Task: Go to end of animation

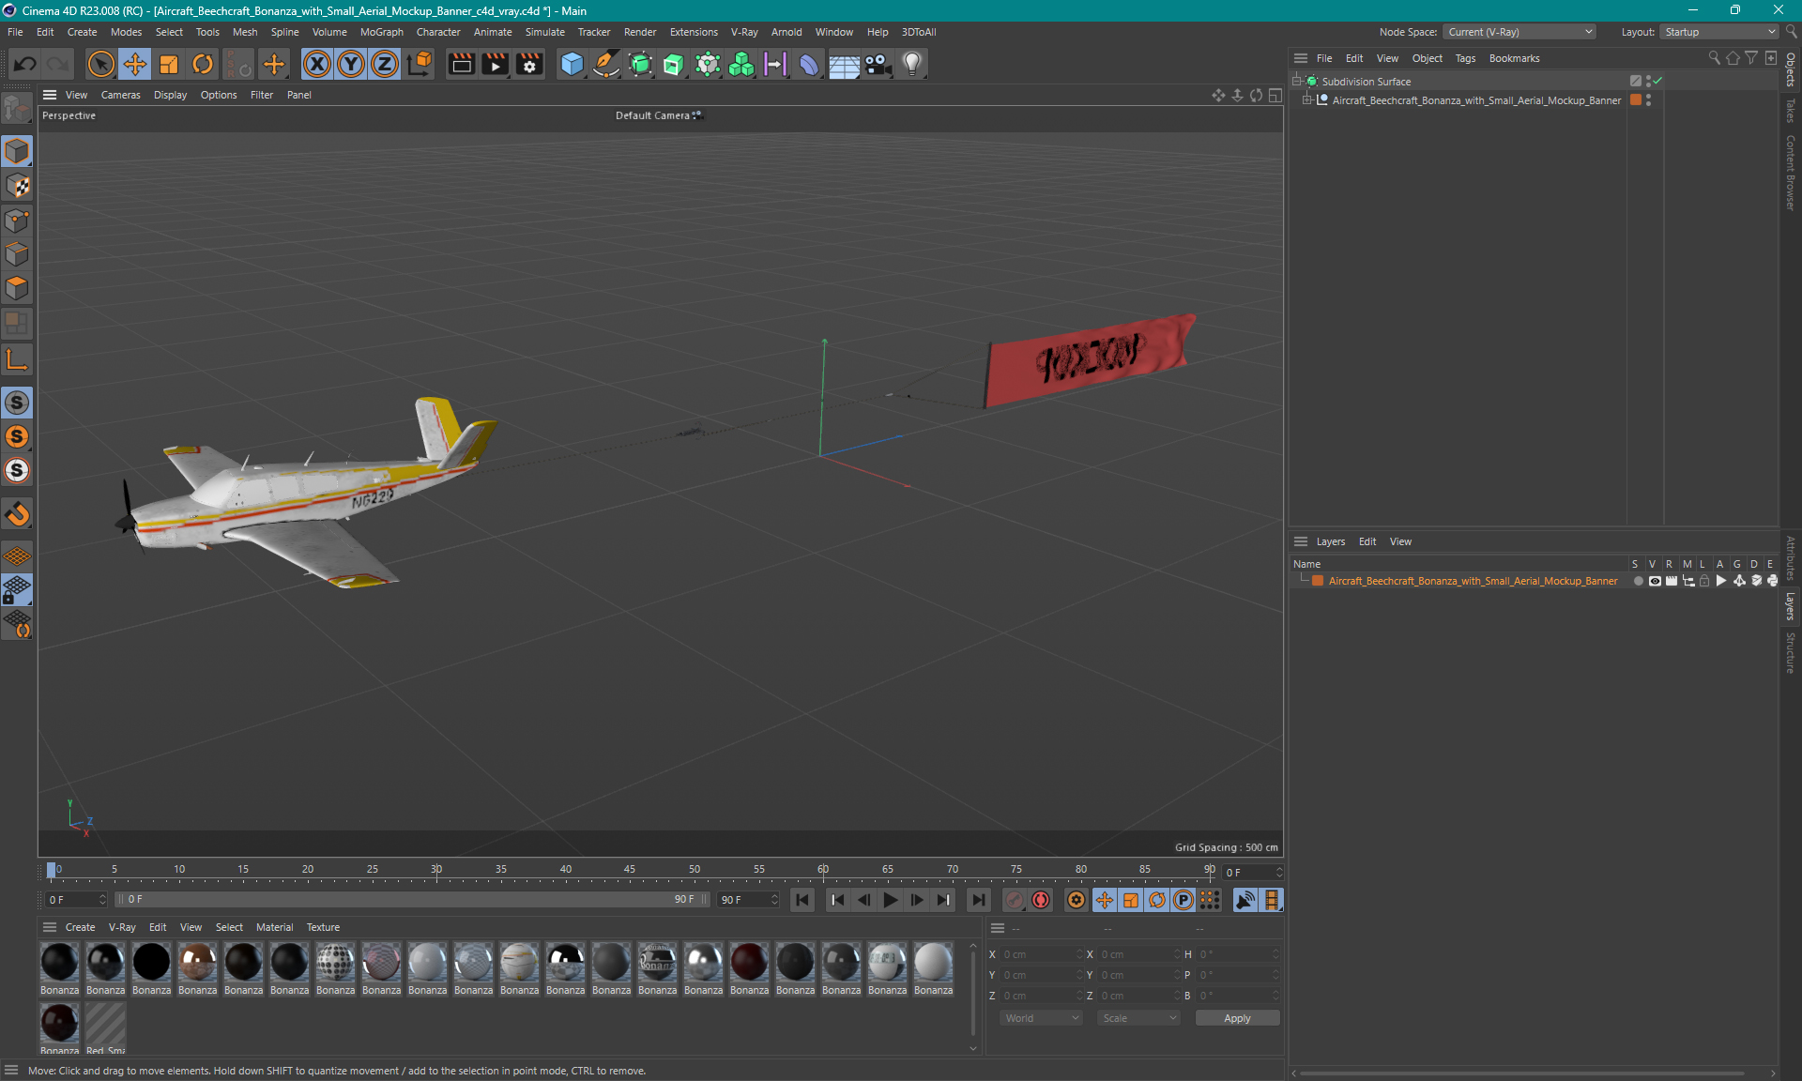Action: tap(978, 900)
